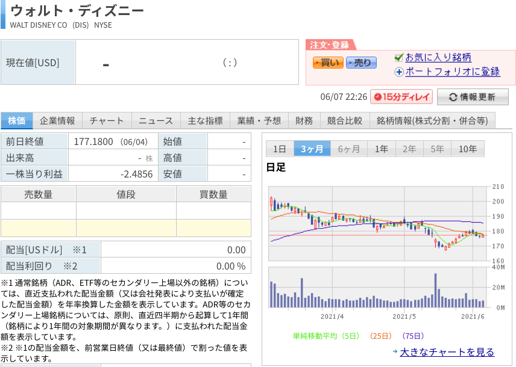516x367 pixels.
Task: Select the 3ヶ月 chart period
Action: coord(312,149)
